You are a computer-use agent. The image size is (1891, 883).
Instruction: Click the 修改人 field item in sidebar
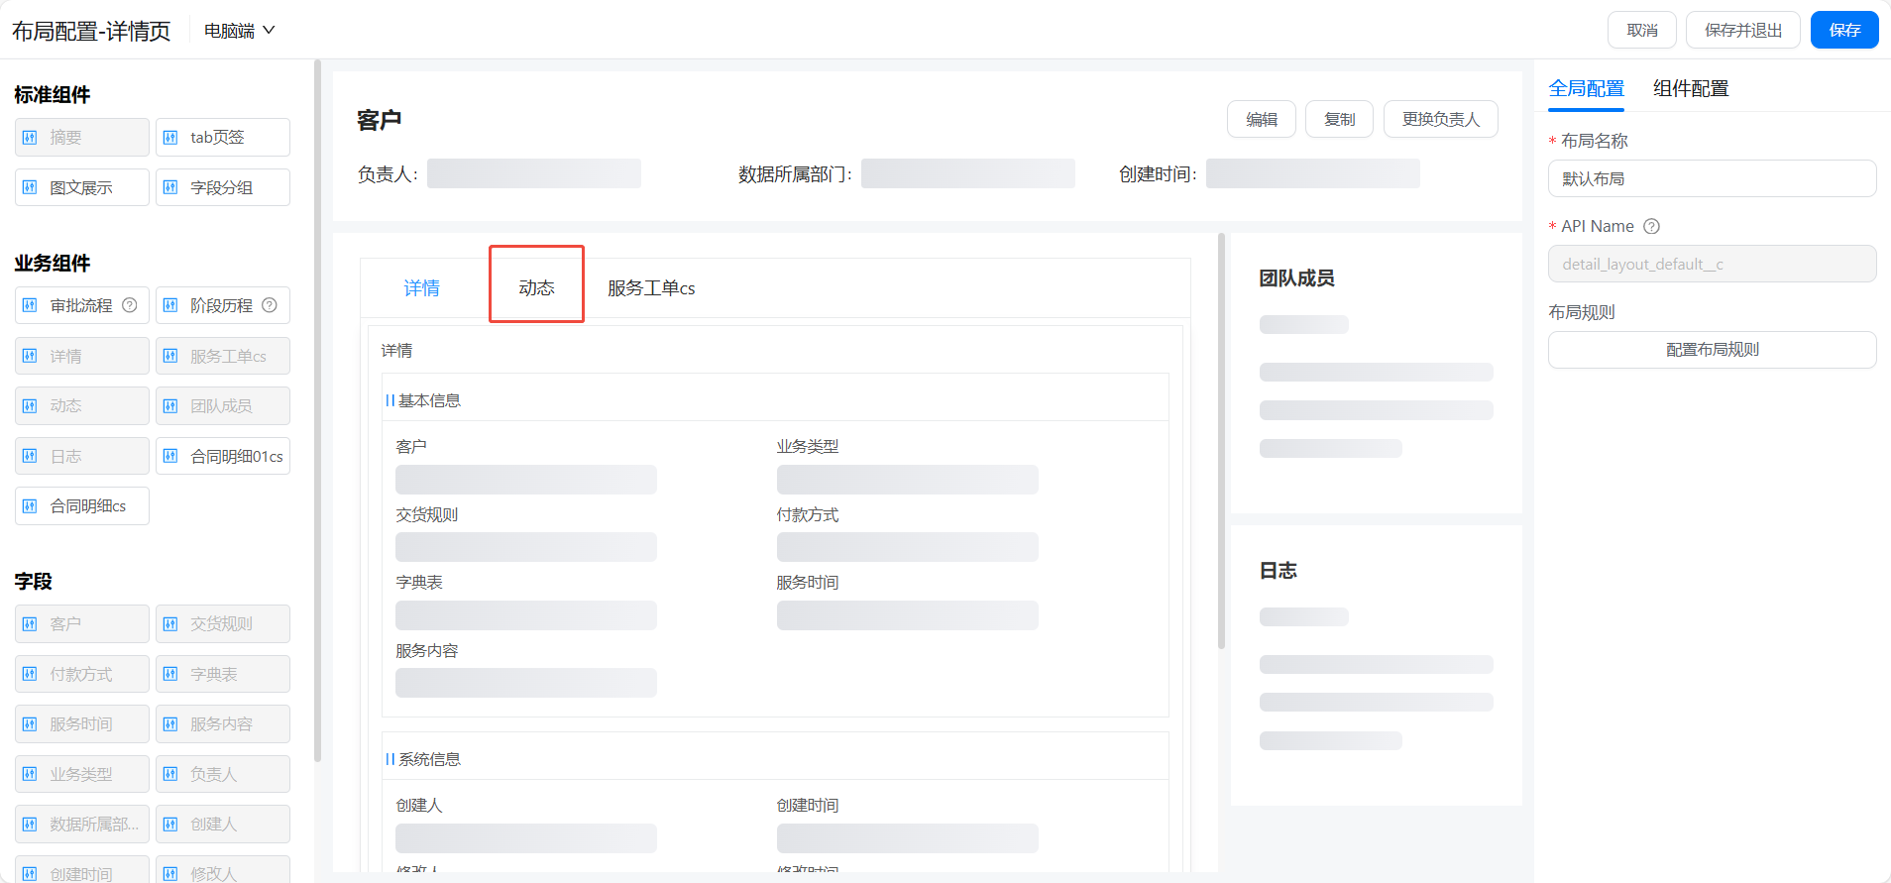coord(223,869)
